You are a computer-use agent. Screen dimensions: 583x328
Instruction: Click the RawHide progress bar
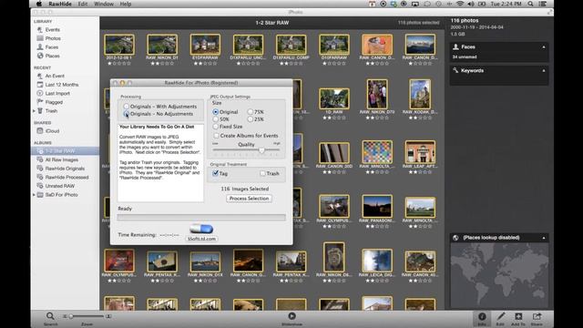point(201,218)
